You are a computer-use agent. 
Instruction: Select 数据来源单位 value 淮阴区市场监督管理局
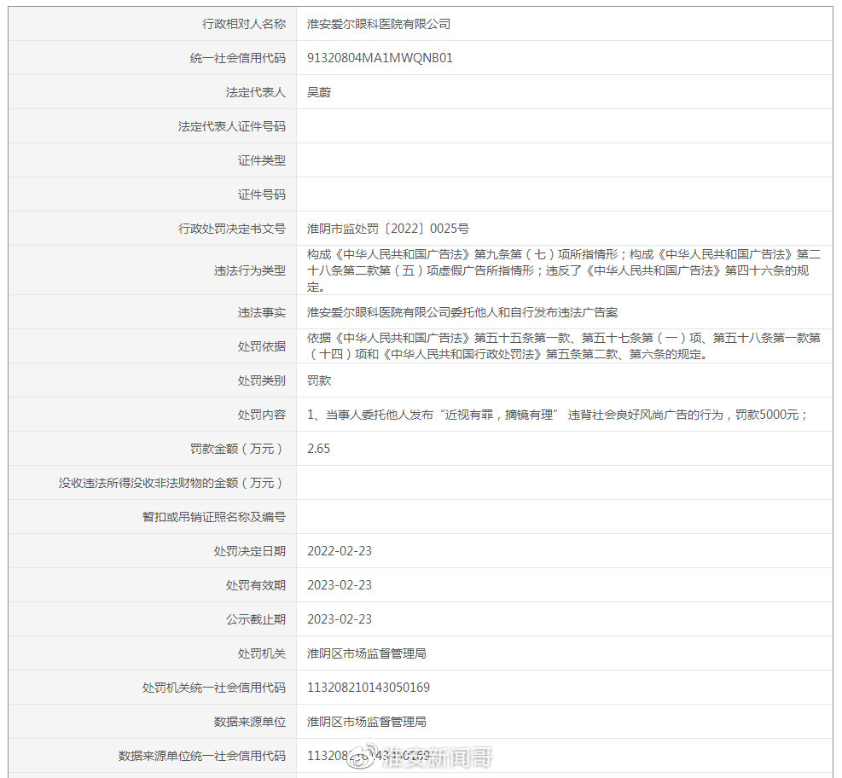tap(367, 722)
